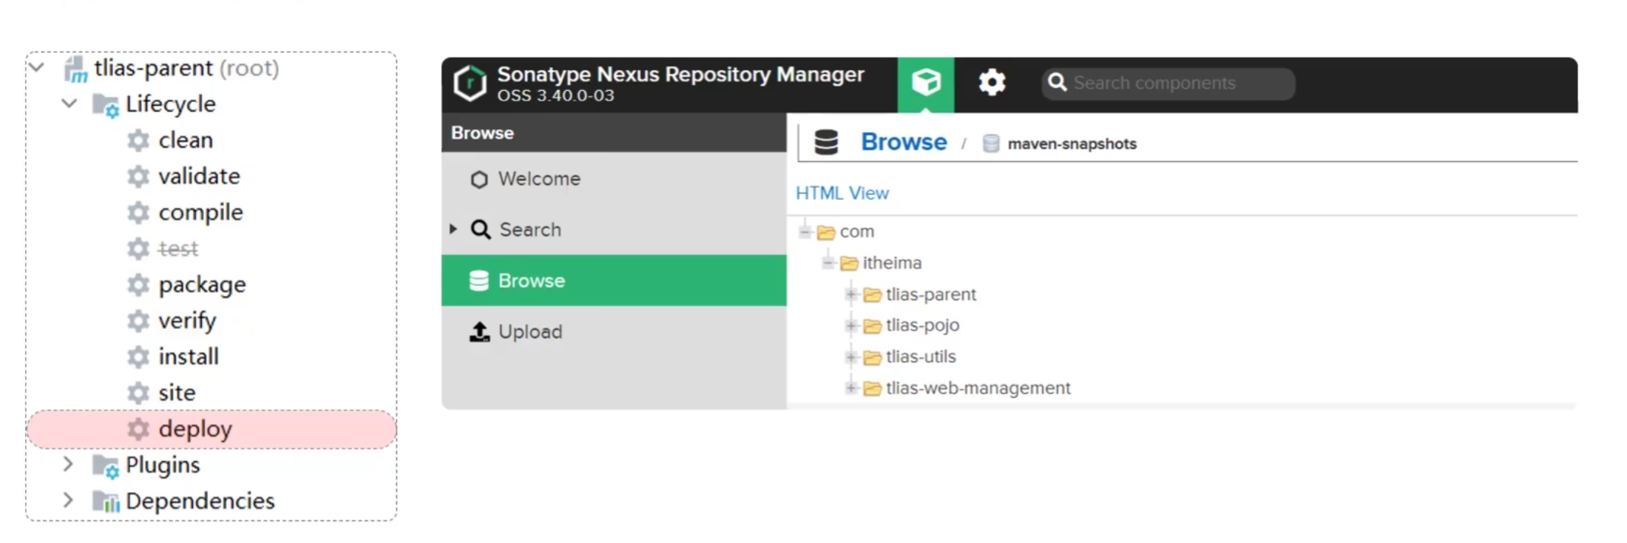Click the Maven module icon of tlias-parent
The image size is (1627, 543).
75,70
